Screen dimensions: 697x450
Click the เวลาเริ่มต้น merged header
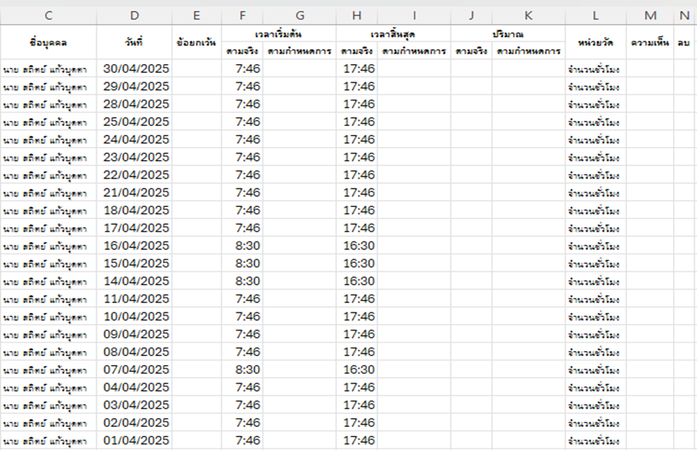click(x=278, y=34)
